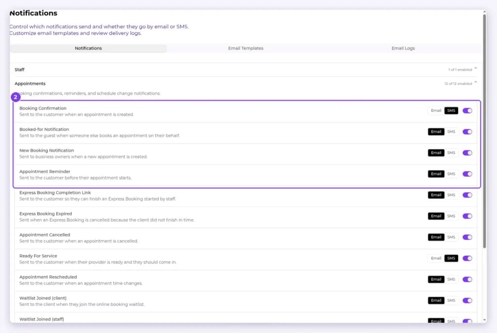497x333 pixels.
Task: Turn off Appointment Cancelled notification switch
Action: click(467, 237)
